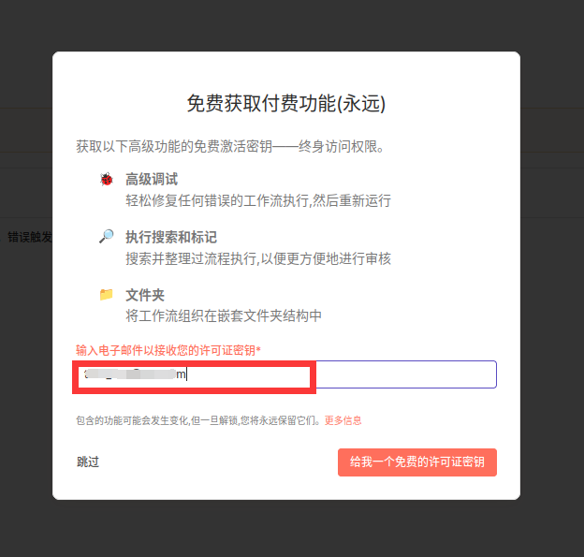
Task: Focus the email address input field
Action: tap(402, 374)
